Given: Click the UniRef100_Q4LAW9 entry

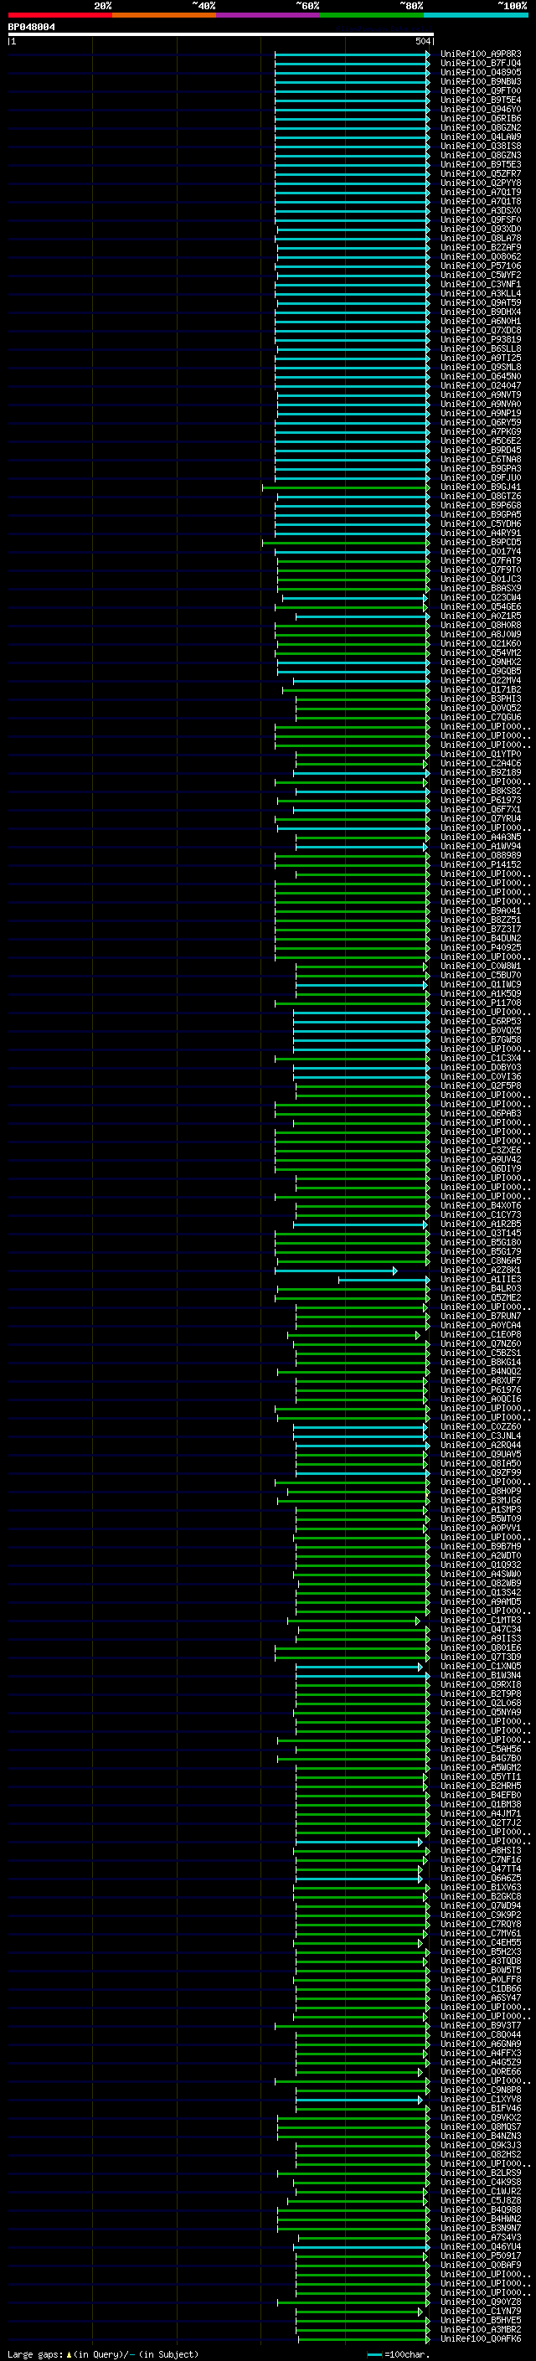Looking at the screenshot, I should pyautogui.click(x=480, y=137).
